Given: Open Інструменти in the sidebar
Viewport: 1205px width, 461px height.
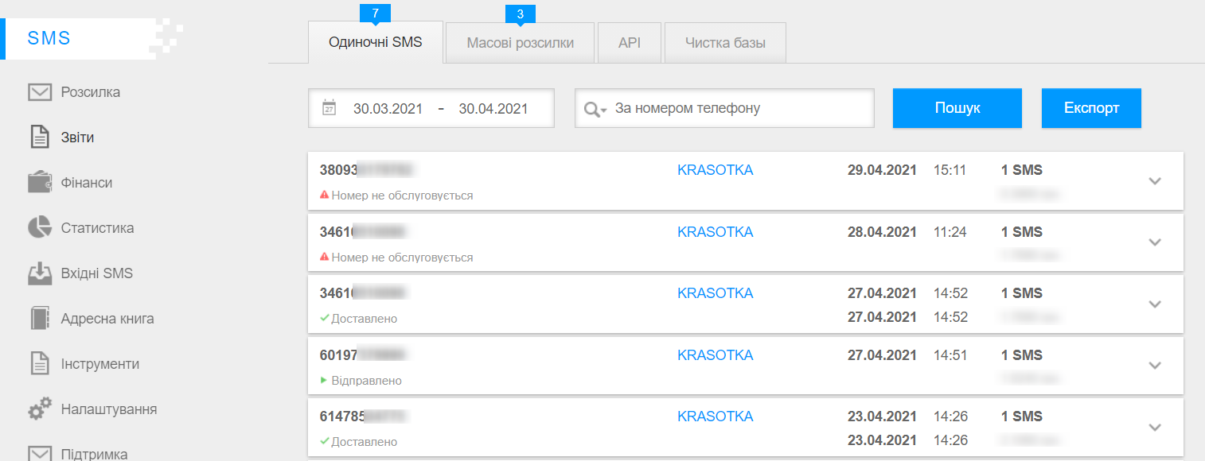Looking at the screenshot, I should pos(100,364).
